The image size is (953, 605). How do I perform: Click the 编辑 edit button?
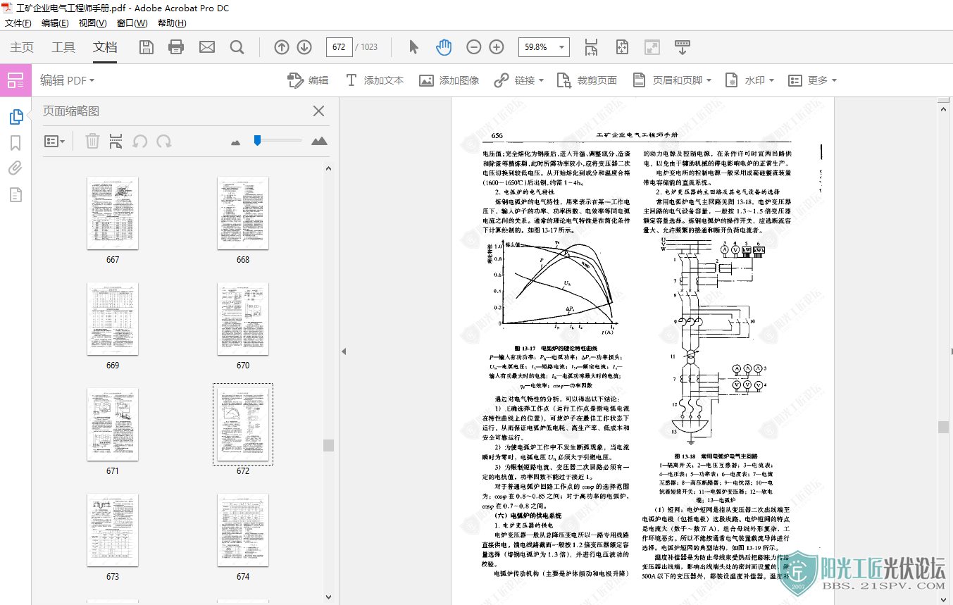point(308,80)
